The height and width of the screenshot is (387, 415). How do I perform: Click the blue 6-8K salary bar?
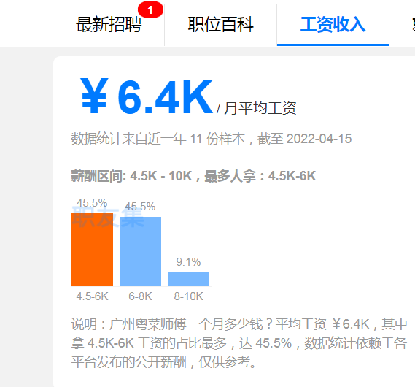point(140,251)
